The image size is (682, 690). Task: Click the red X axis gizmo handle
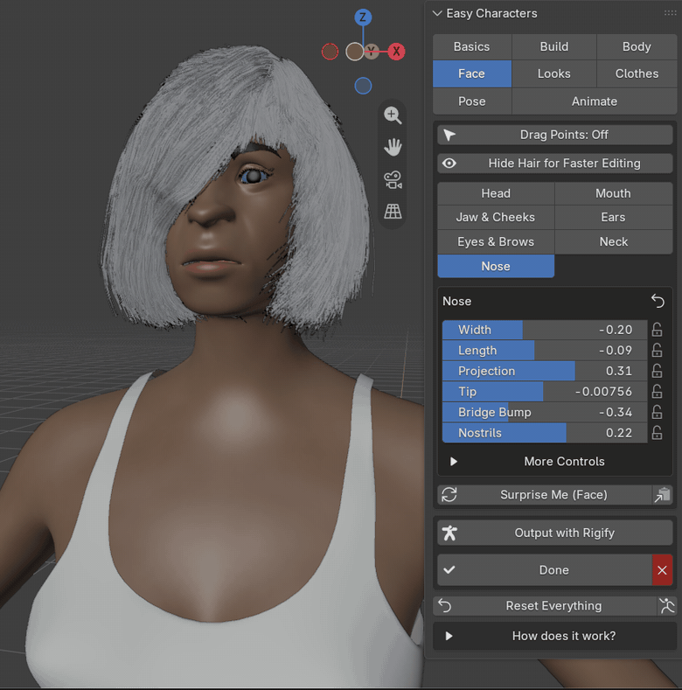click(396, 52)
